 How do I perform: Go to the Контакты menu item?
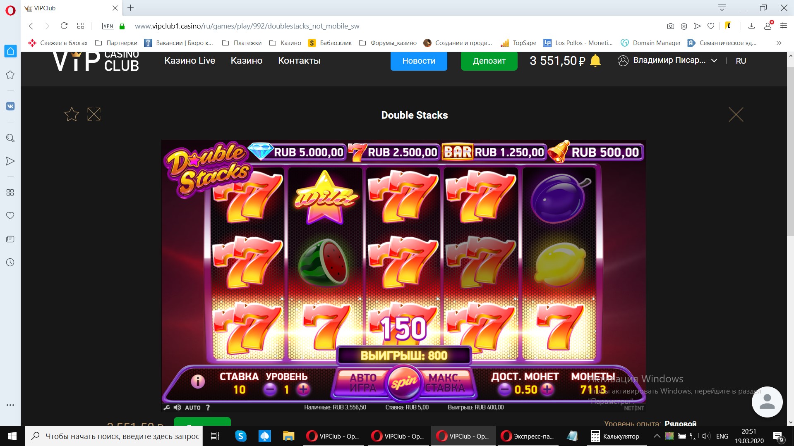coord(299,61)
